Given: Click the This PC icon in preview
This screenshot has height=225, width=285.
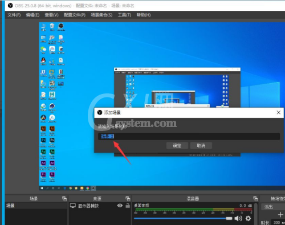Looking at the screenshot, I should click(43, 27).
